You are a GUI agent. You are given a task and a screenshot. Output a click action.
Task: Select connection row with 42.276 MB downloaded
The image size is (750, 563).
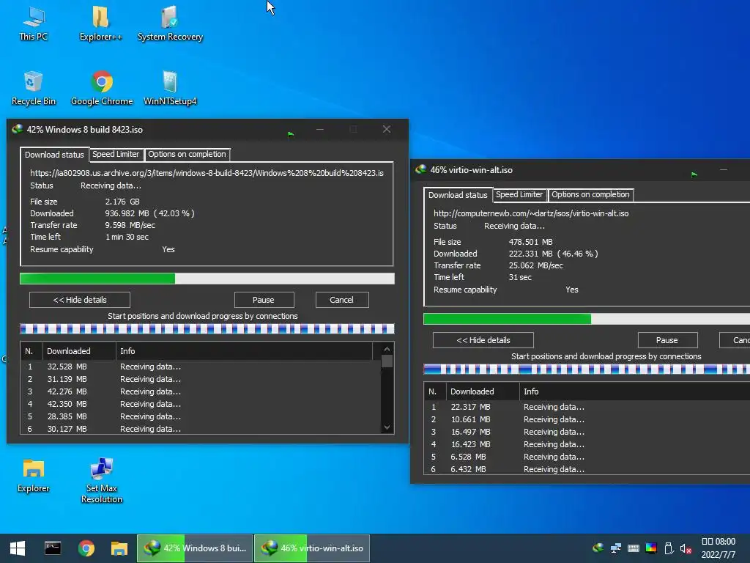tap(201, 391)
